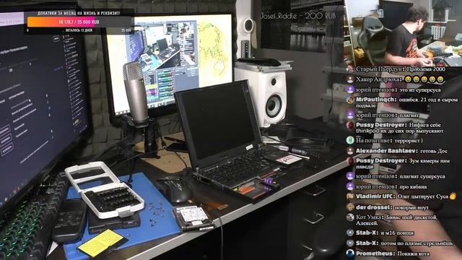This screenshot has height=260, width=462.
Task: Click the message 'террорист )'
Action: pos(409,141)
